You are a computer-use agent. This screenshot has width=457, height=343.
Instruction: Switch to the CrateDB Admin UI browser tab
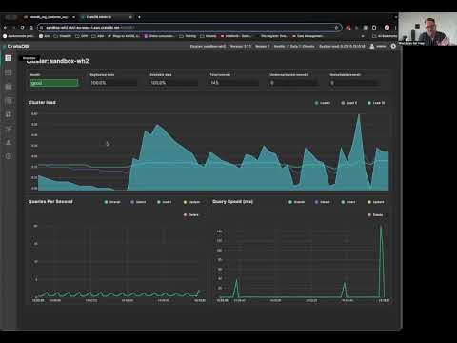coord(107,17)
